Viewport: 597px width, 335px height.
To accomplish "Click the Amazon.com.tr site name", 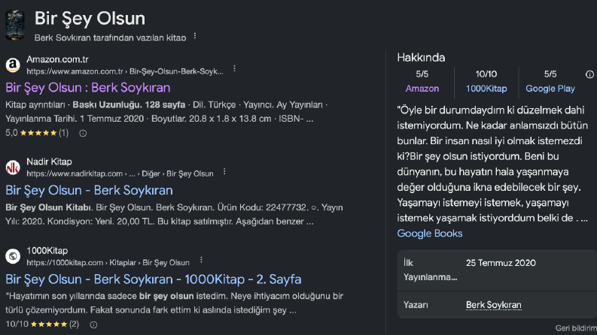I will 57,59.
